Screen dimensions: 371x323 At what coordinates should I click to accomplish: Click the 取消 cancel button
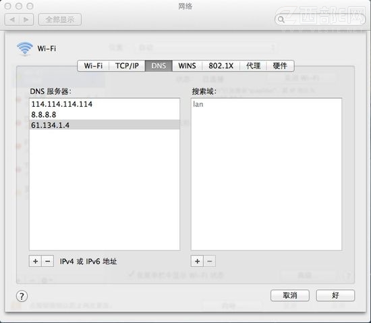(290, 295)
